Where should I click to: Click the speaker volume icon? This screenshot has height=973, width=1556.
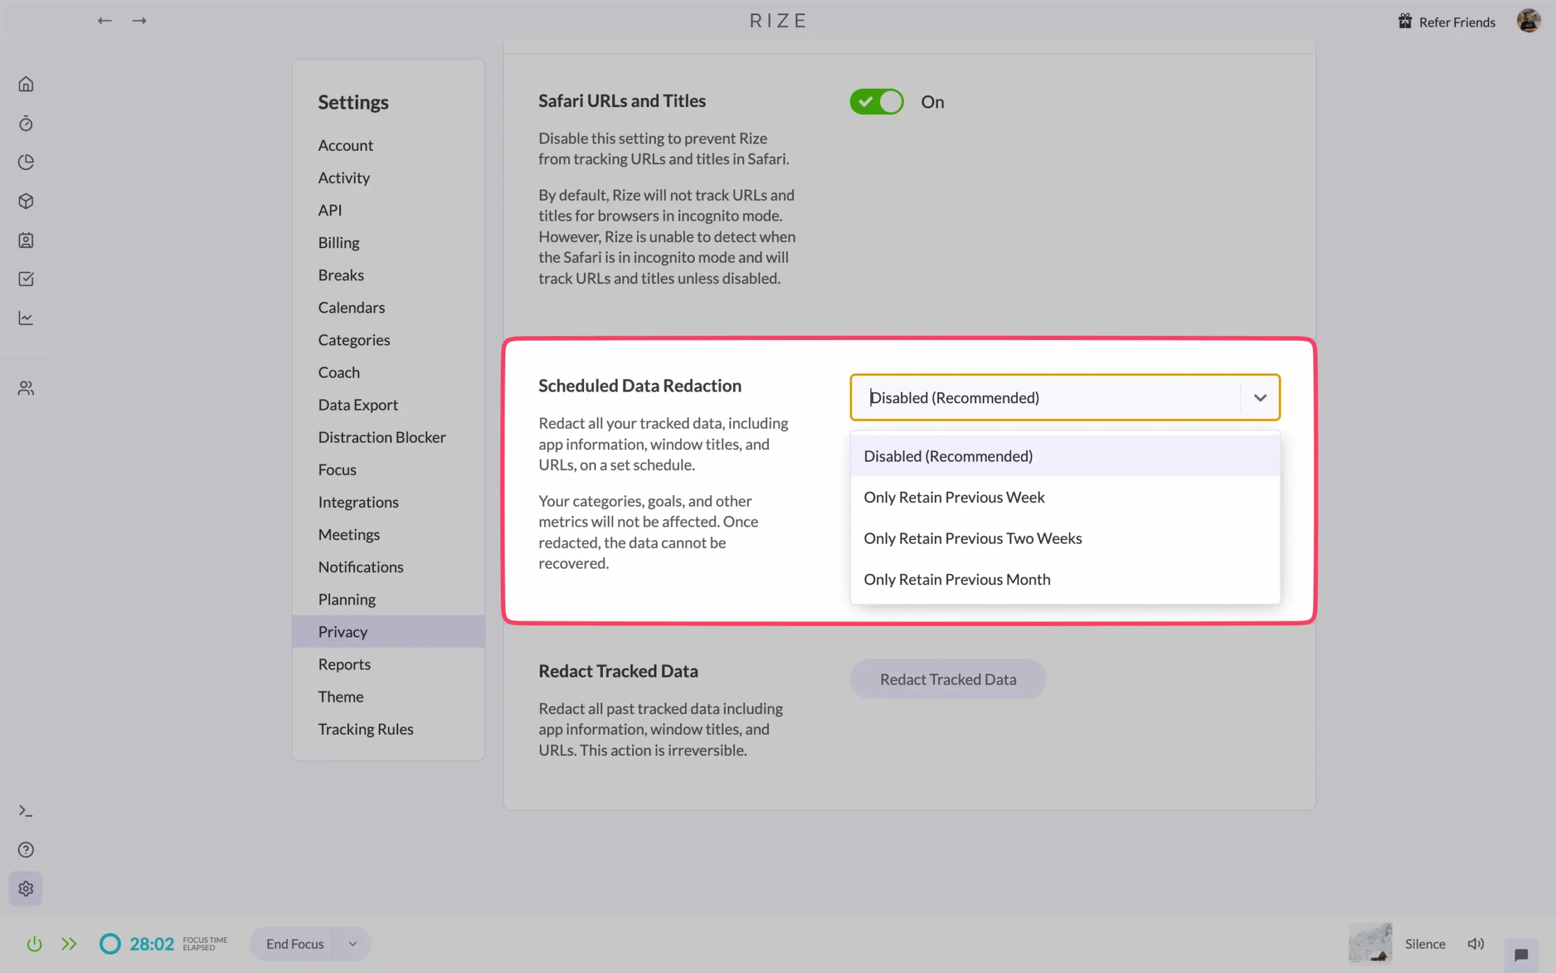click(1476, 944)
